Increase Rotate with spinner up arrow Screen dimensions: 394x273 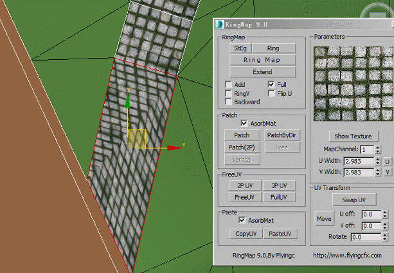385,235
